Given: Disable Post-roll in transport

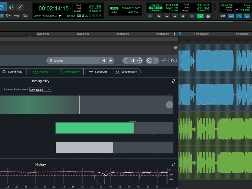Looking at the screenshot, I should (x=155, y=8).
